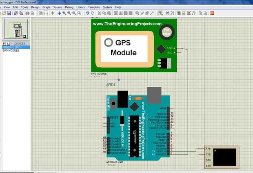Open the Design Explorer icon
This screenshot has height=173, width=253.
[x=179, y=13]
